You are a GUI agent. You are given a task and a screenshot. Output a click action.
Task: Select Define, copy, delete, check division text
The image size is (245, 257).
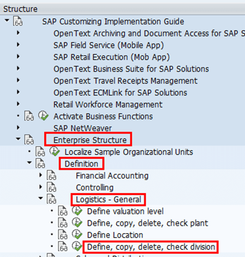(151, 247)
